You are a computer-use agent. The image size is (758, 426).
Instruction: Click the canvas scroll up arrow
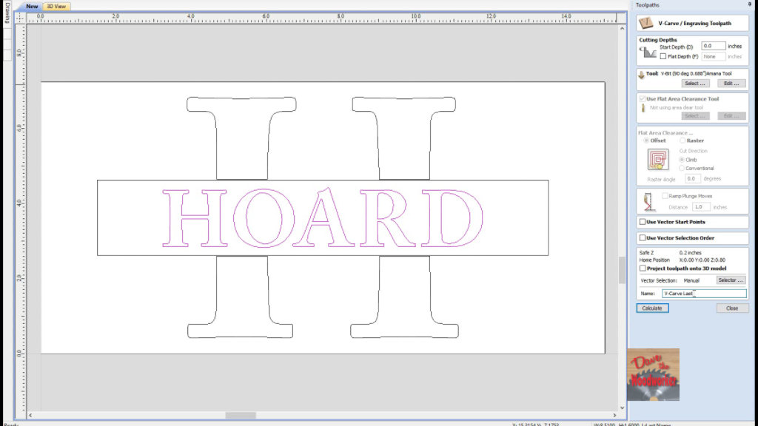click(x=622, y=29)
